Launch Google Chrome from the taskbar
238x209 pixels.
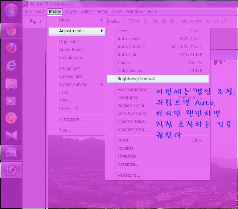11,31
